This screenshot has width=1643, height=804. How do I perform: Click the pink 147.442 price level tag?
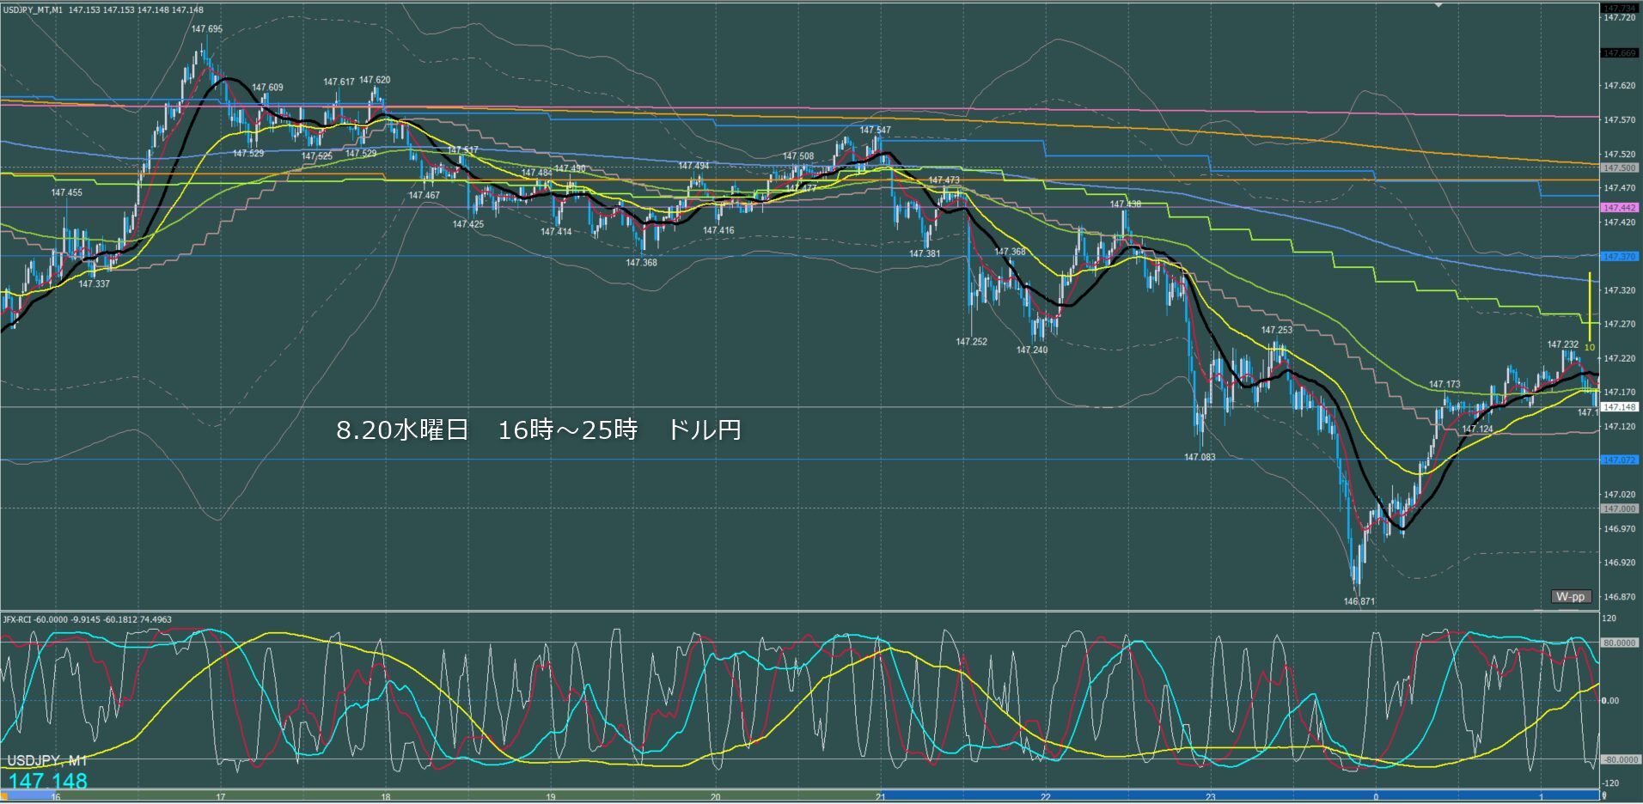pyautogui.click(x=1619, y=208)
